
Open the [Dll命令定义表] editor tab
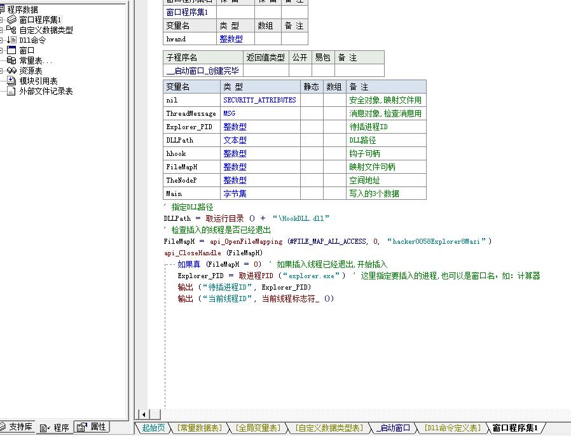pyautogui.click(x=453, y=428)
